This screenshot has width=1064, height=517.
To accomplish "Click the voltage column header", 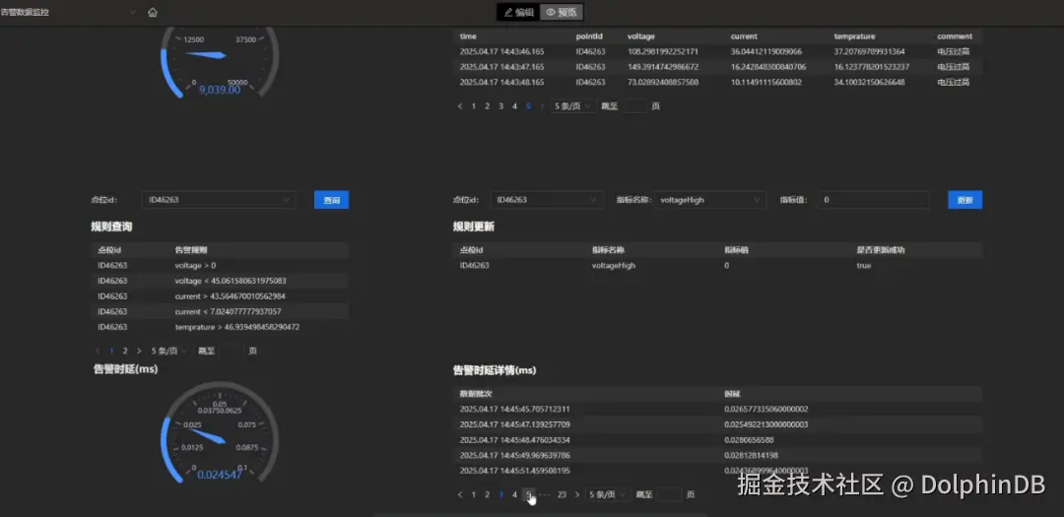I will pyautogui.click(x=640, y=36).
